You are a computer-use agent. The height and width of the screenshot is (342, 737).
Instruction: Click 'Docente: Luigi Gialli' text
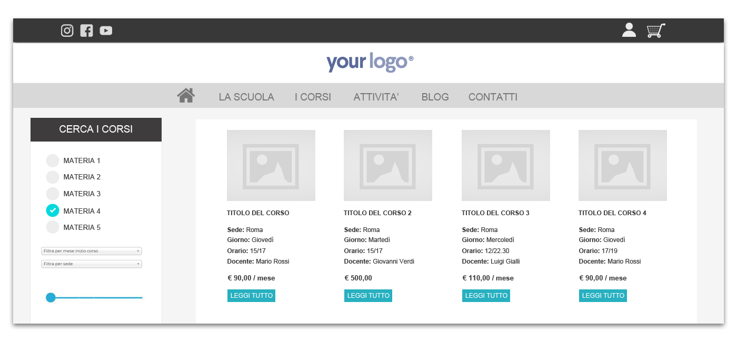pyautogui.click(x=491, y=261)
